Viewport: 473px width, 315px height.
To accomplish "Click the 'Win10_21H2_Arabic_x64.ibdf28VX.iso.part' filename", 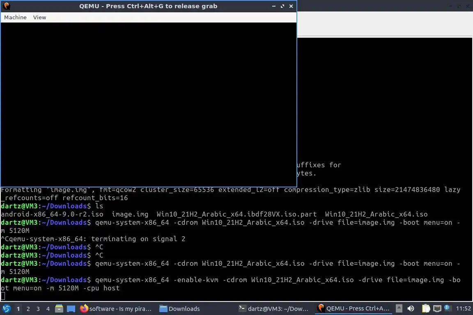I will [x=236, y=215].
